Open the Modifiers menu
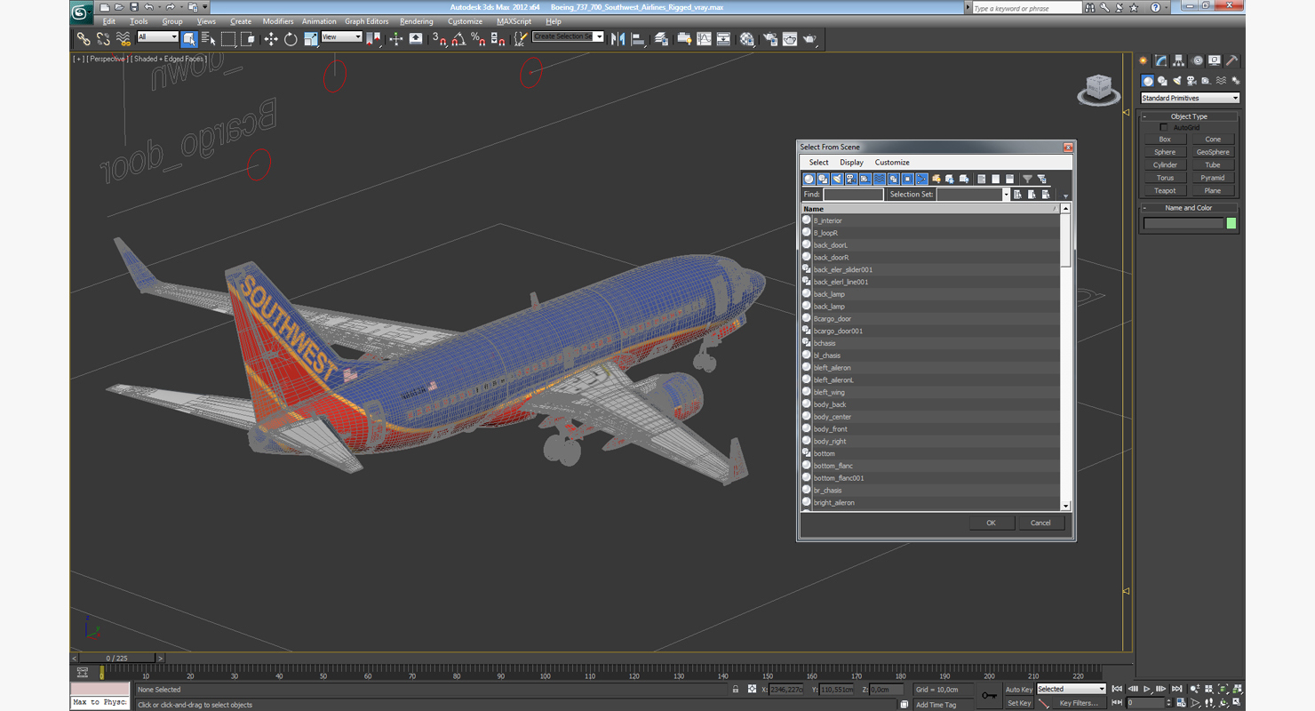 (x=278, y=21)
